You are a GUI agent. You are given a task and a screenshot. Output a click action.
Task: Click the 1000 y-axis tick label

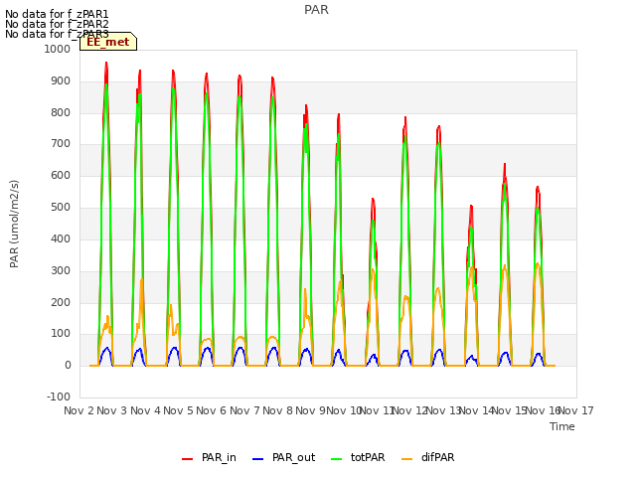coord(58,49)
